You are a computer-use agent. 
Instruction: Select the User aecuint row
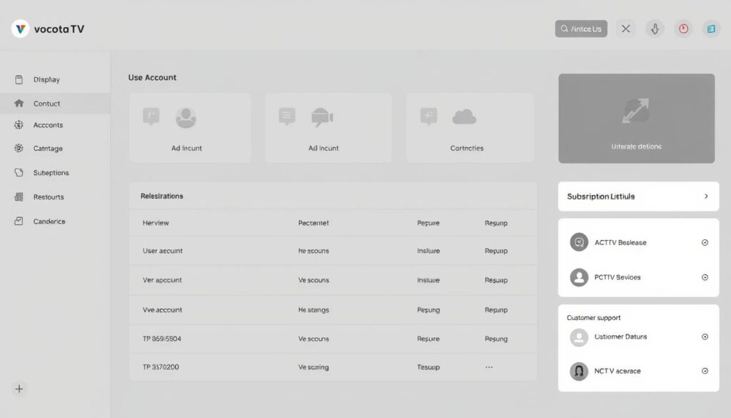[x=333, y=251]
